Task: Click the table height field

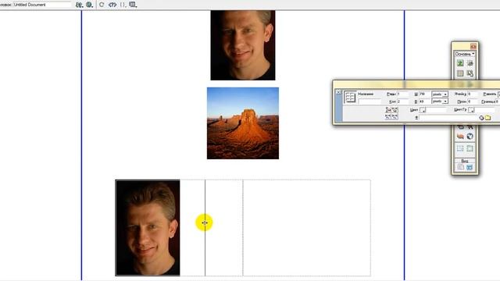Action: click(424, 101)
